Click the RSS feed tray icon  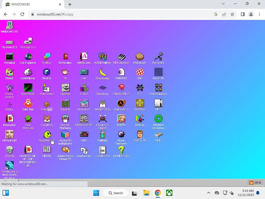pyautogui.click(x=251, y=183)
